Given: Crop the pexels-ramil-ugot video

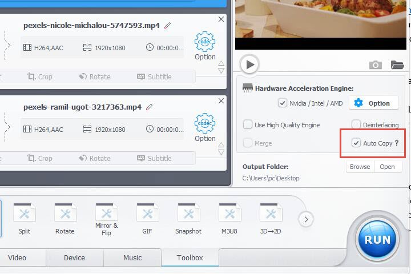Looking at the screenshot, I should (40, 158).
